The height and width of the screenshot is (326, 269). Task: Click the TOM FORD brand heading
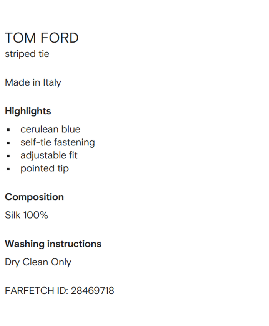42,38
